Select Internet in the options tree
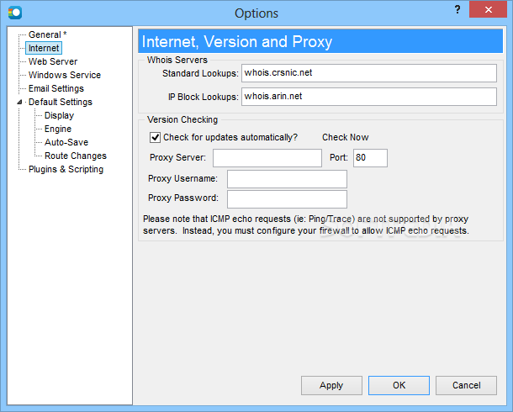The width and height of the screenshot is (513, 412). click(44, 48)
